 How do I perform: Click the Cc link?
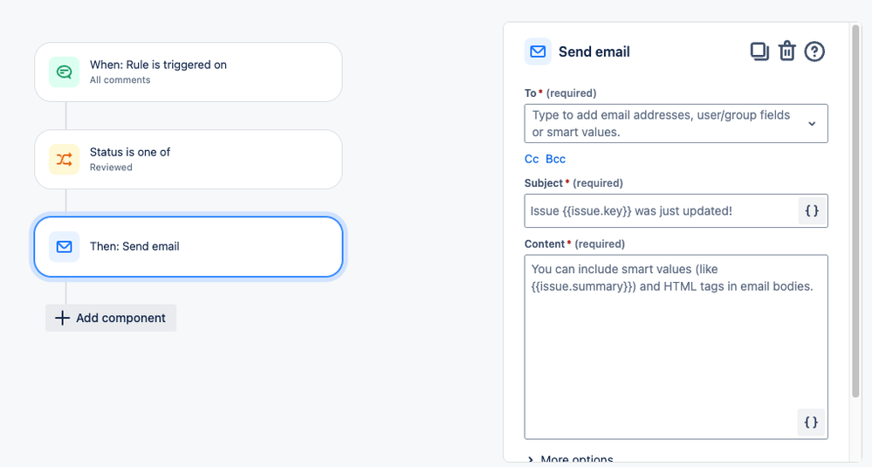point(532,159)
